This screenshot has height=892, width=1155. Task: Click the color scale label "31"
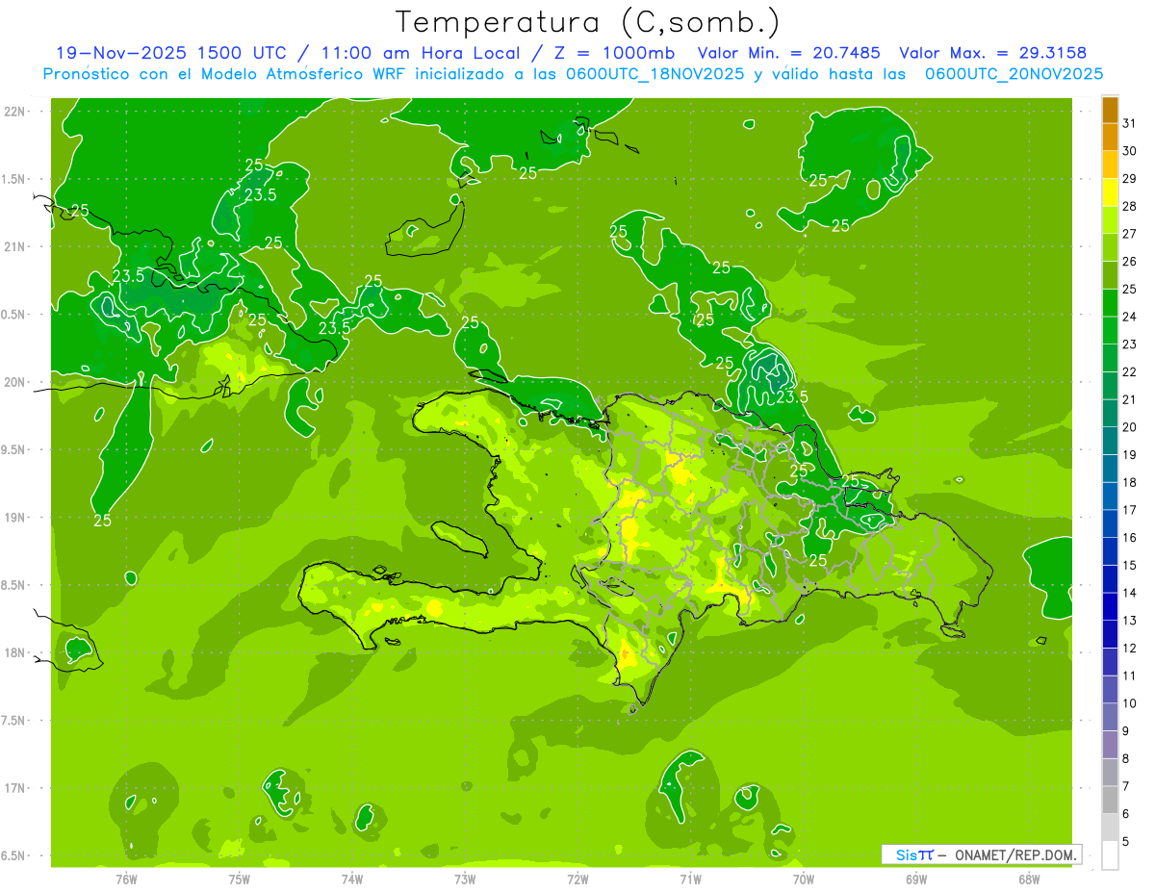[x=1130, y=123]
